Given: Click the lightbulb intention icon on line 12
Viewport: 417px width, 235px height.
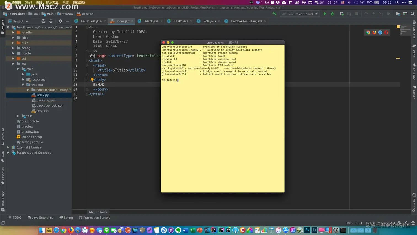Looking at the screenshot, I should [92, 80].
